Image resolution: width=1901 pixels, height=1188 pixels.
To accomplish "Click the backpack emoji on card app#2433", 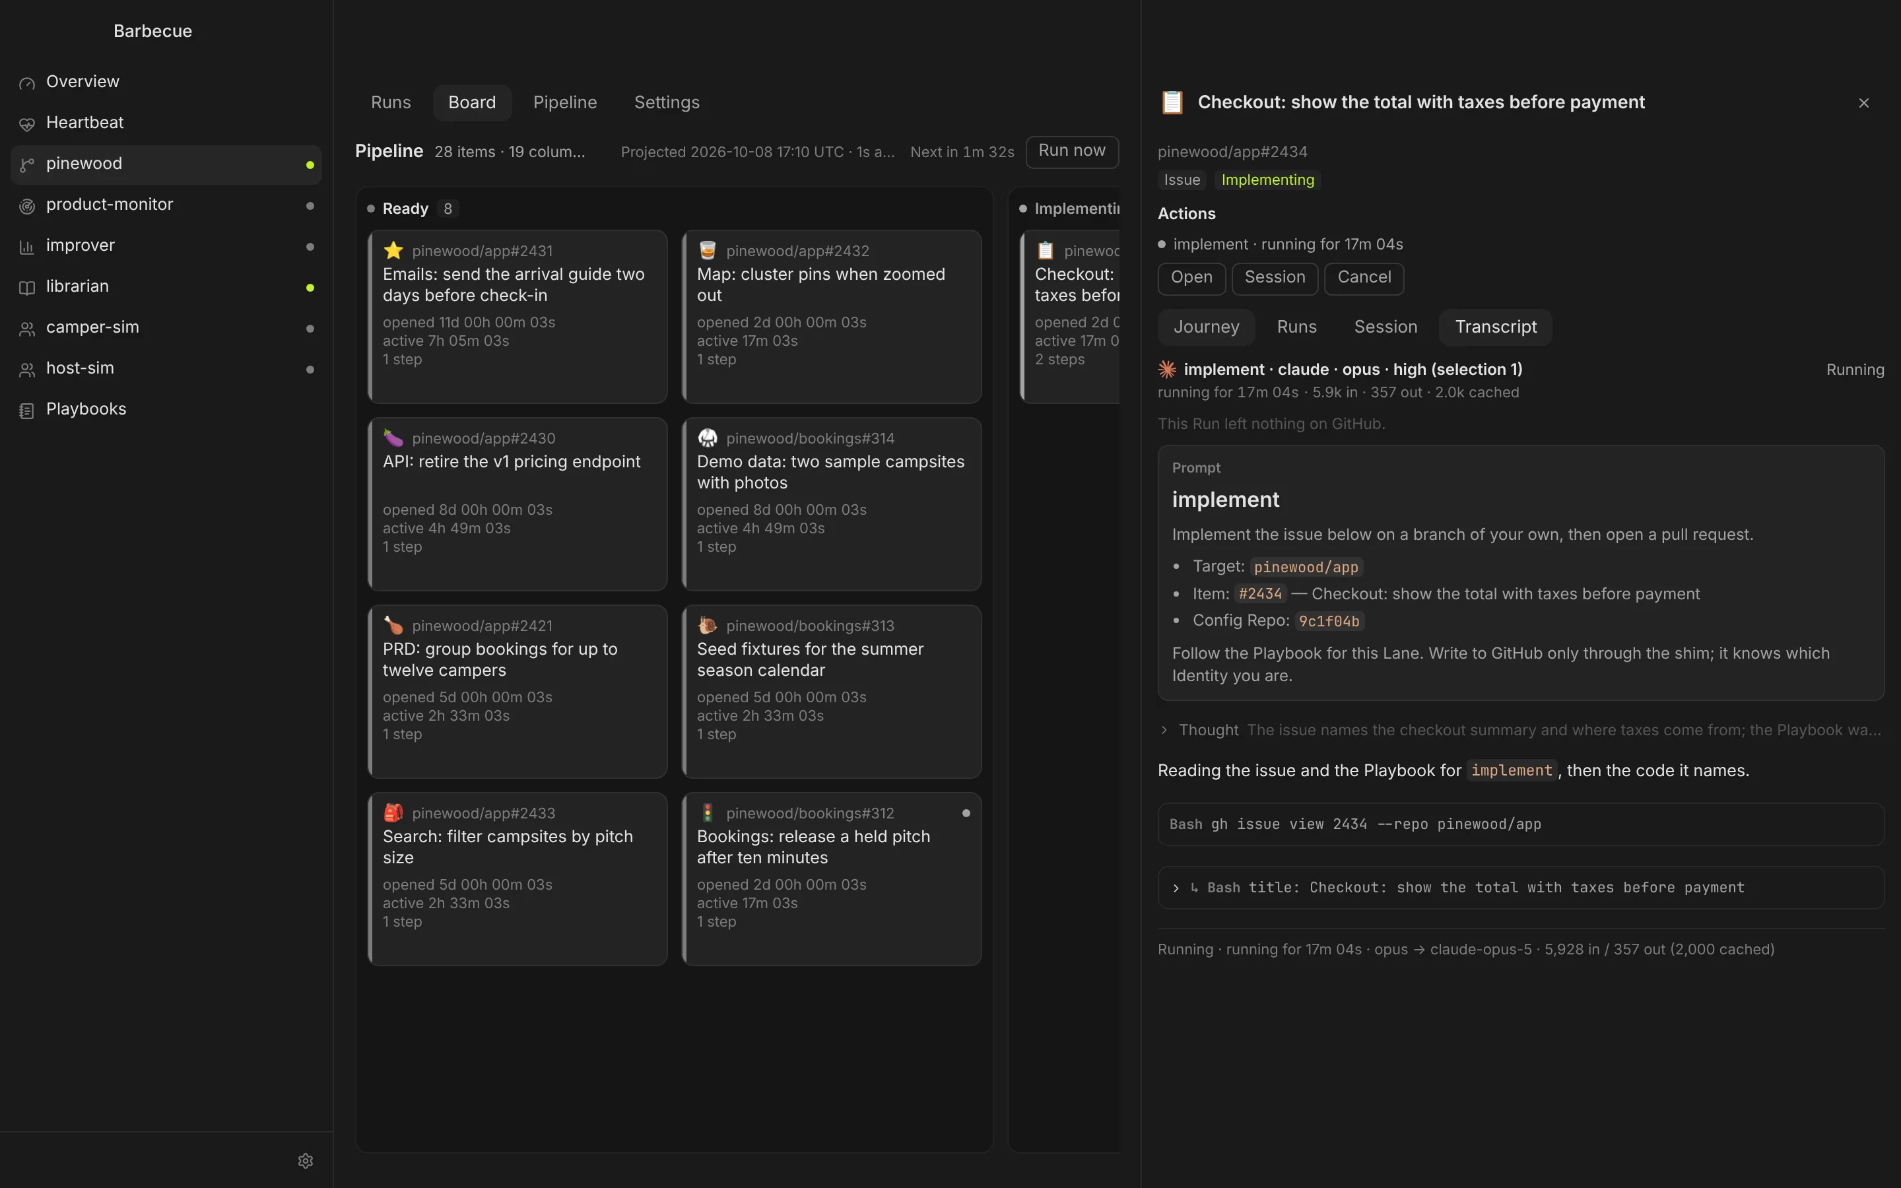I will pos(393,812).
